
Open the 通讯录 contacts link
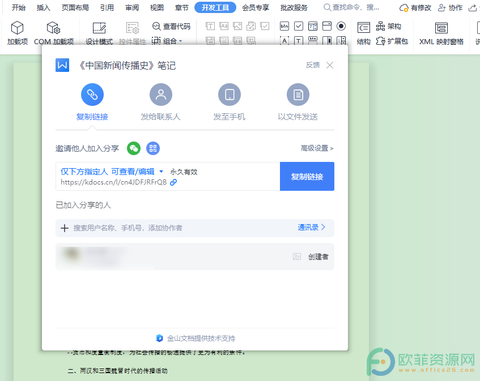click(x=311, y=227)
